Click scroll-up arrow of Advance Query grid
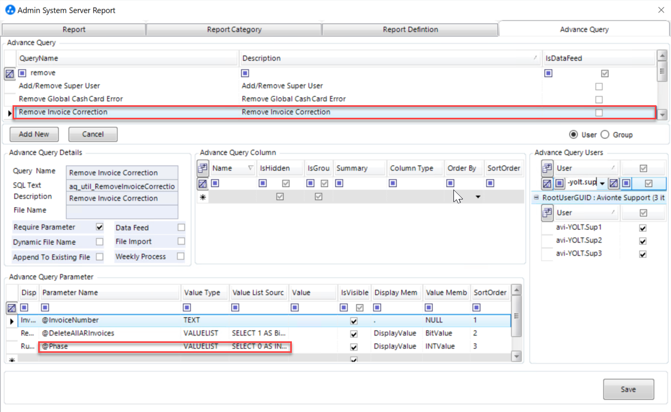The image size is (671, 412). tap(663, 55)
